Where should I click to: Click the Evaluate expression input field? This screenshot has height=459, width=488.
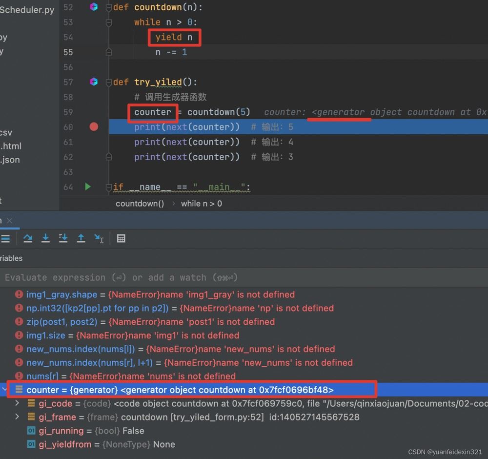click(244, 277)
